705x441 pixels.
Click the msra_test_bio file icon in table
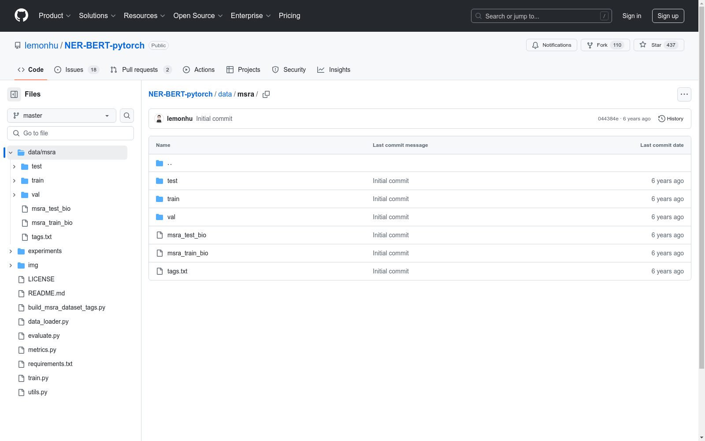pyautogui.click(x=160, y=235)
